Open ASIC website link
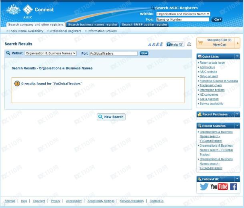The height and width of the screenshot is (208, 244). 208,72
